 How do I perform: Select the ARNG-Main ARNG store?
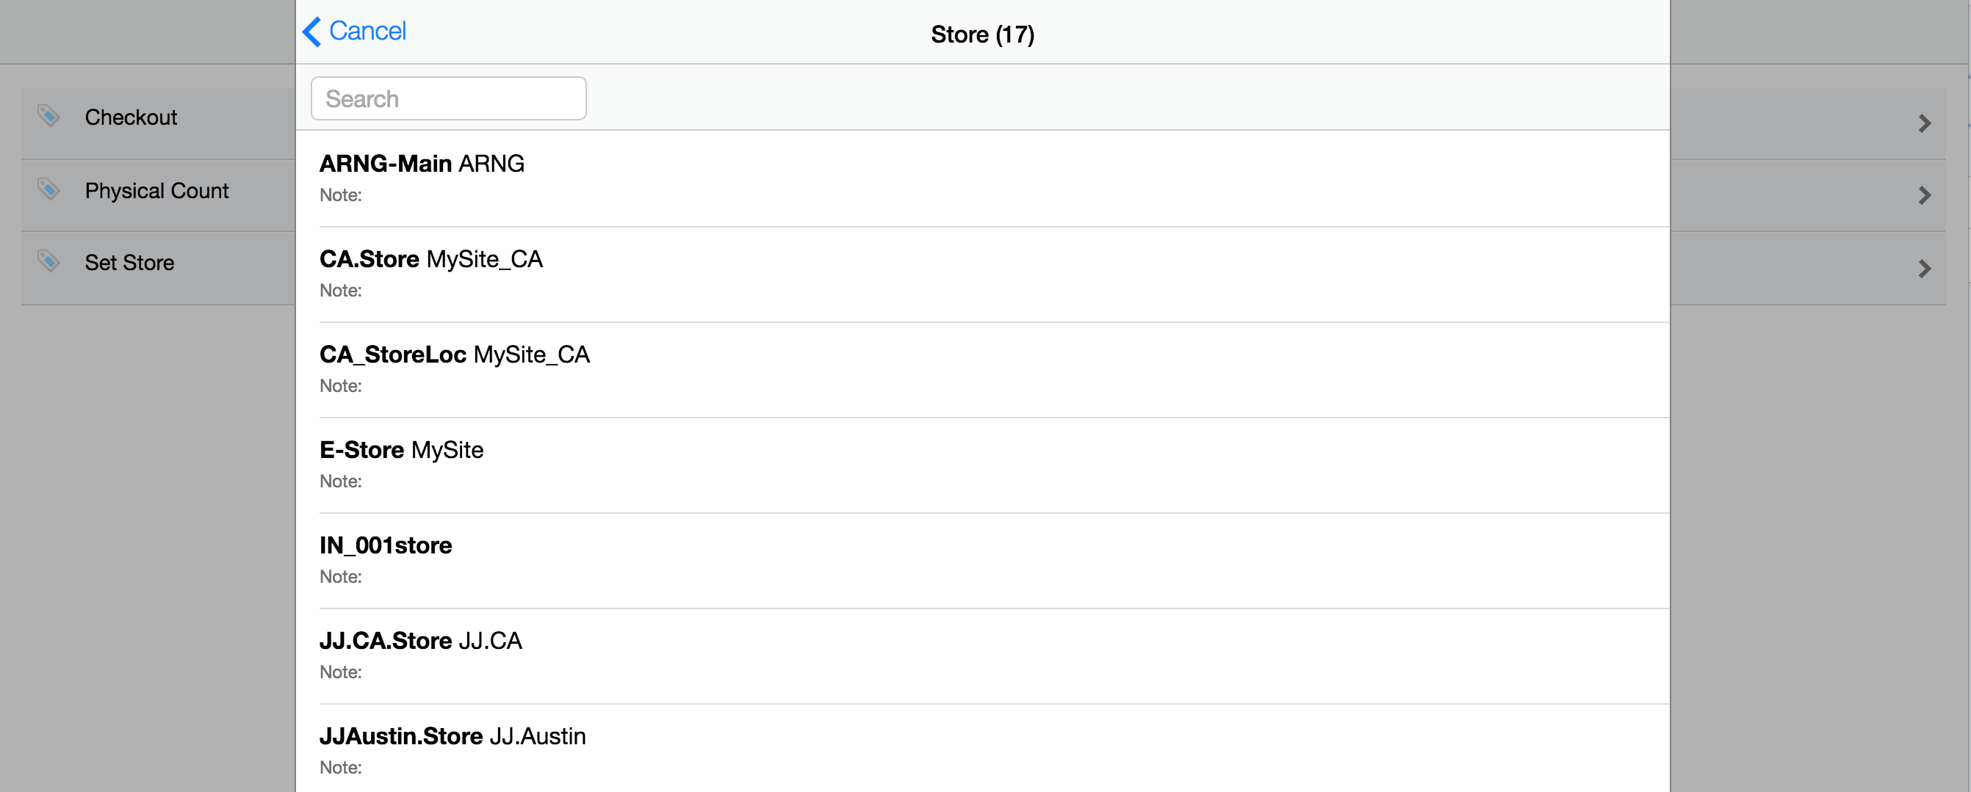[x=422, y=164]
